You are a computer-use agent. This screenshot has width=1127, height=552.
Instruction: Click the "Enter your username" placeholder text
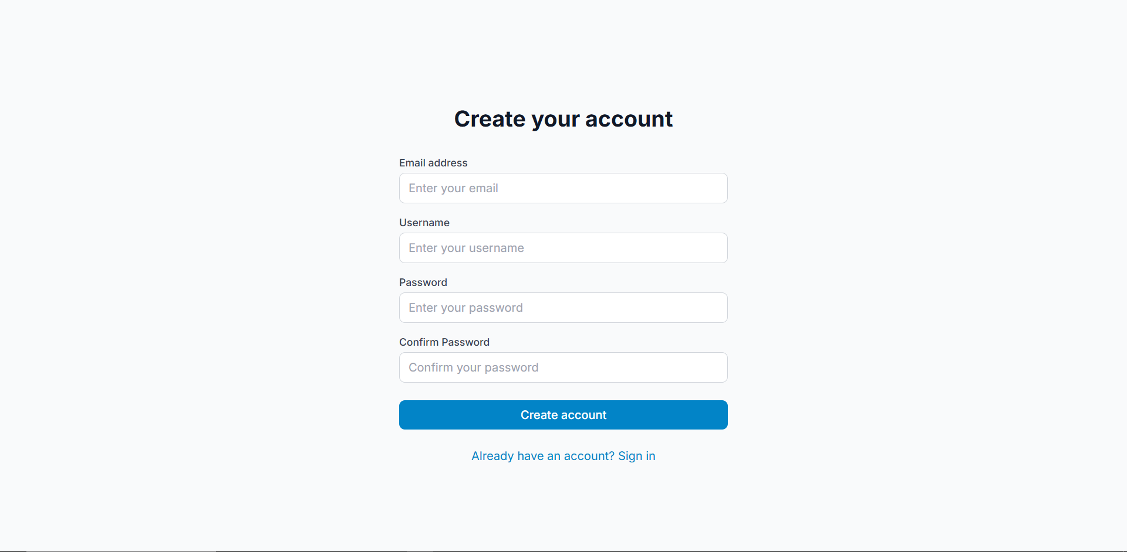click(466, 248)
